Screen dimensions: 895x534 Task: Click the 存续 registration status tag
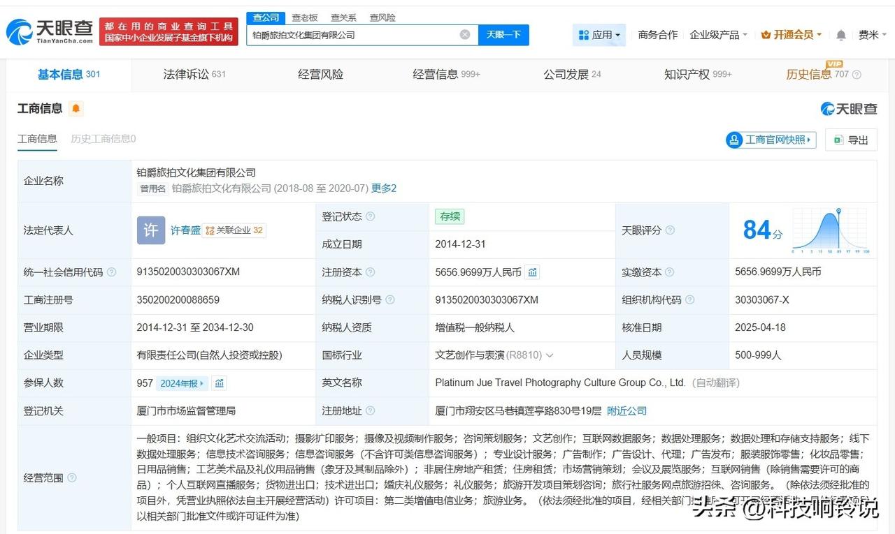point(450,216)
